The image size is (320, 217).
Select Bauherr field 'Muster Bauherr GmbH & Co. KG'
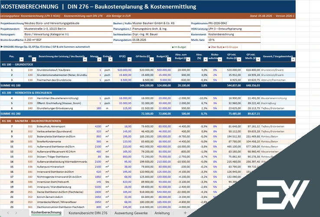[161, 23]
